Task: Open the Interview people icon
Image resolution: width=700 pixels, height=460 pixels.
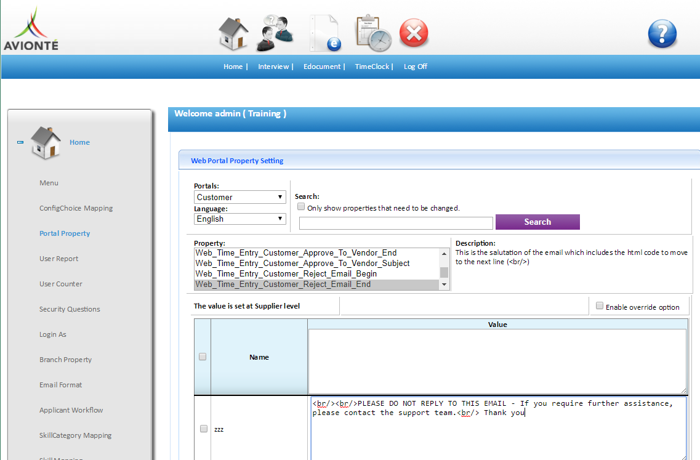Action: [275, 33]
